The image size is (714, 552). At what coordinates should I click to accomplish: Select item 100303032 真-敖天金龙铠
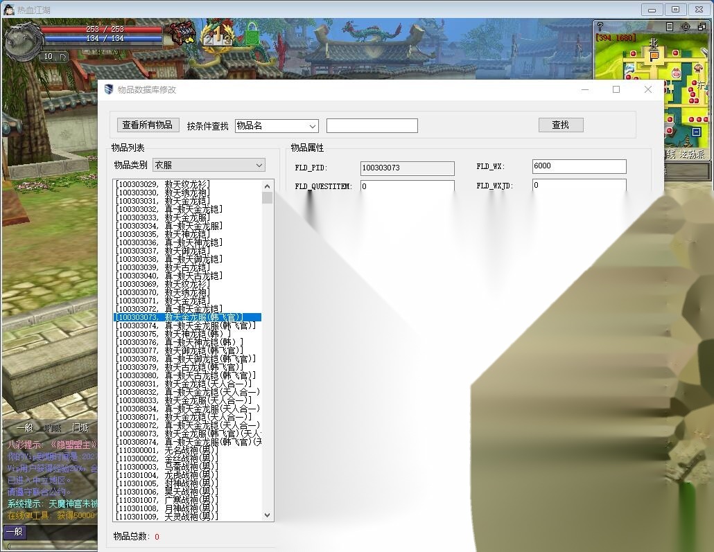188,209
